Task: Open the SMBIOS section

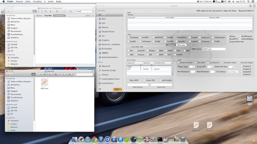Action: tap(105, 53)
